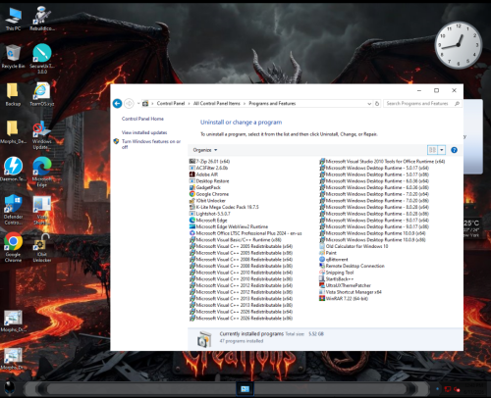This screenshot has height=398, width=491.
Task: Go back with the blue arrow button
Action: coord(117,104)
